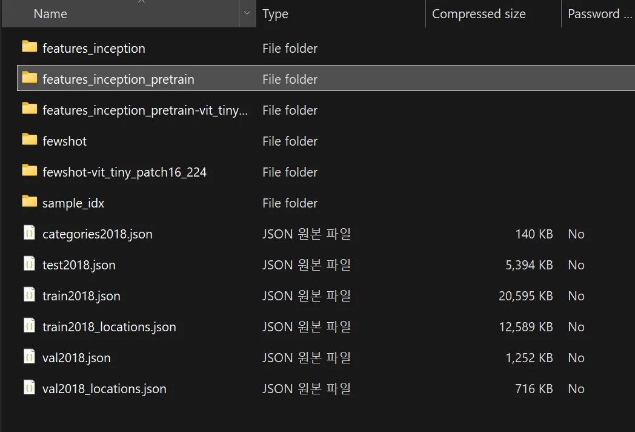Click the Compressed size column header
635x432 pixels.
tap(479, 13)
